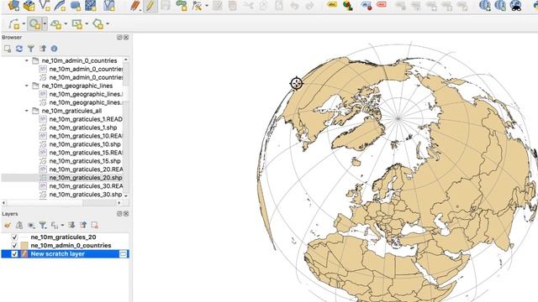The width and height of the screenshot is (538, 302).
Task: Select ne_10m_graticules_20.shp in Browser
Action: 86,178
